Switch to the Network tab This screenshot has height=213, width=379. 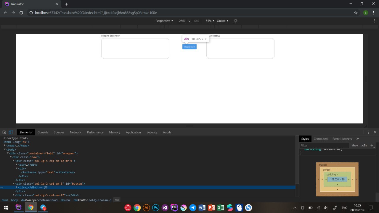(x=76, y=132)
